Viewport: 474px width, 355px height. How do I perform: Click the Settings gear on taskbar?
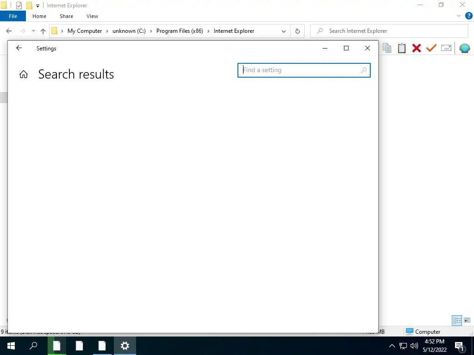tap(125, 346)
